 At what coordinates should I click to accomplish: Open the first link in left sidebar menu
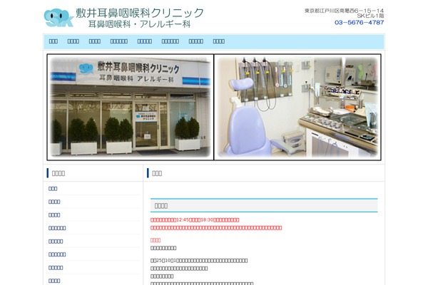pyautogui.click(x=53, y=188)
